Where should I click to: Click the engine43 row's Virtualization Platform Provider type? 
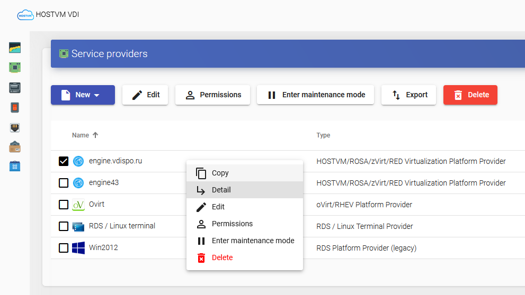[x=411, y=183]
